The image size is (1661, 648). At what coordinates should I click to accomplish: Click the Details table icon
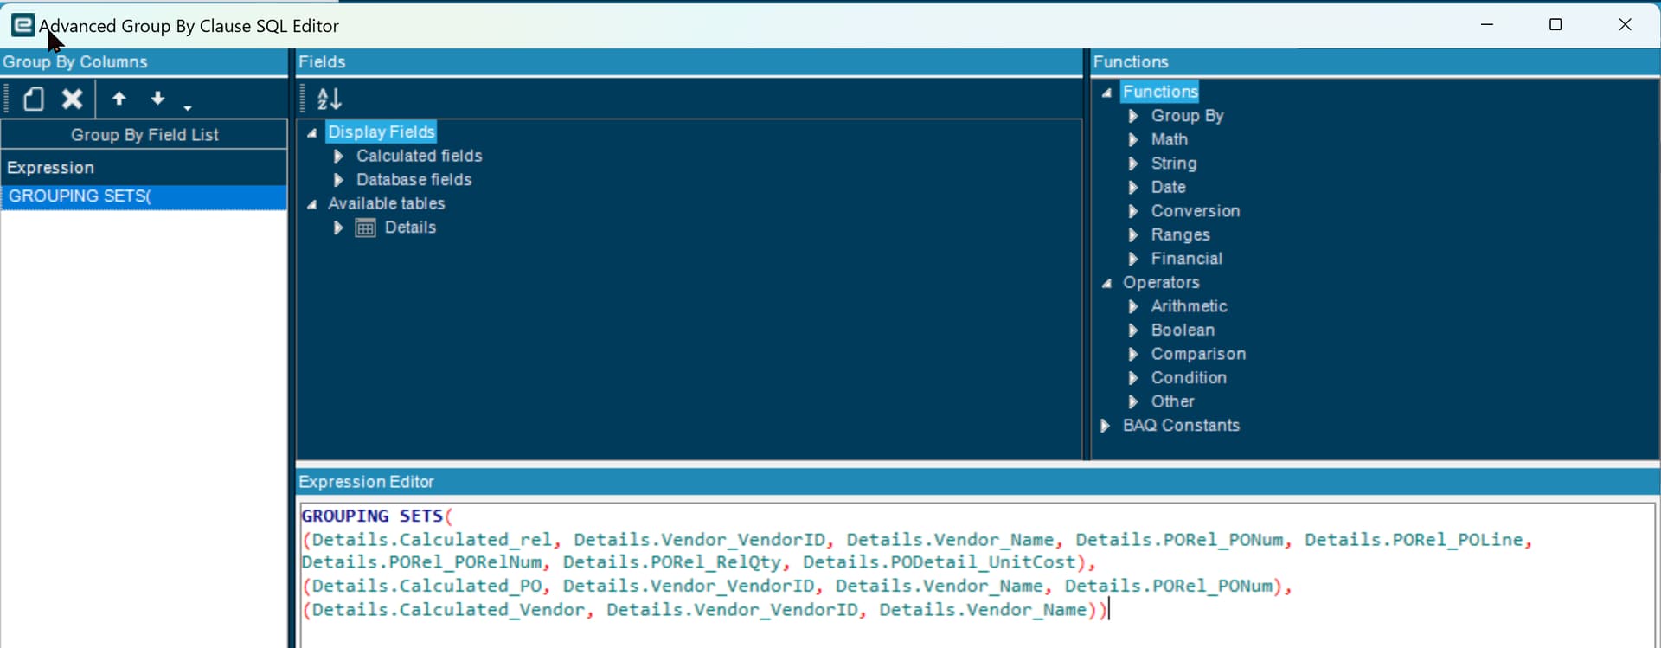tap(366, 228)
